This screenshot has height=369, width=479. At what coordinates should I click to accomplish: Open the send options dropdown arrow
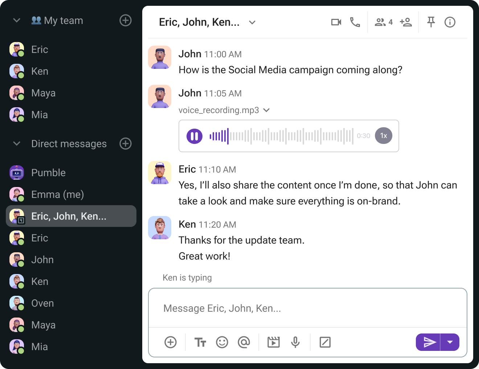point(450,342)
